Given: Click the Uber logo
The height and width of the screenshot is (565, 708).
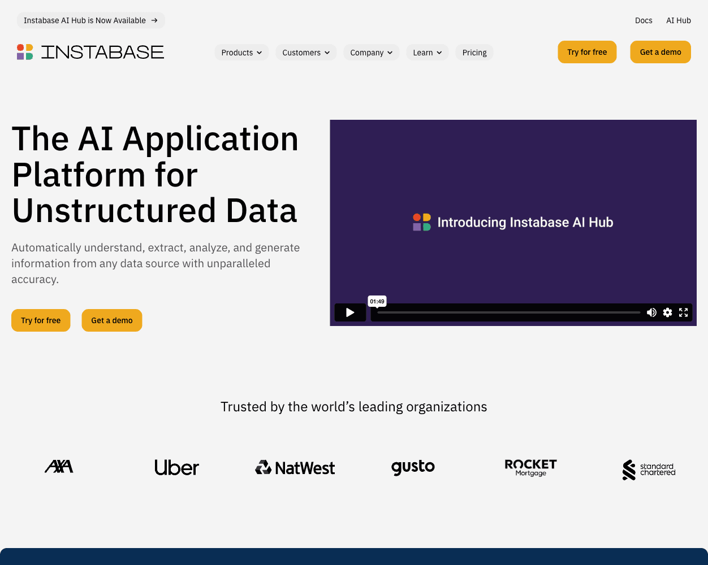Looking at the screenshot, I should pyautogui.click(x=177, y=467).
